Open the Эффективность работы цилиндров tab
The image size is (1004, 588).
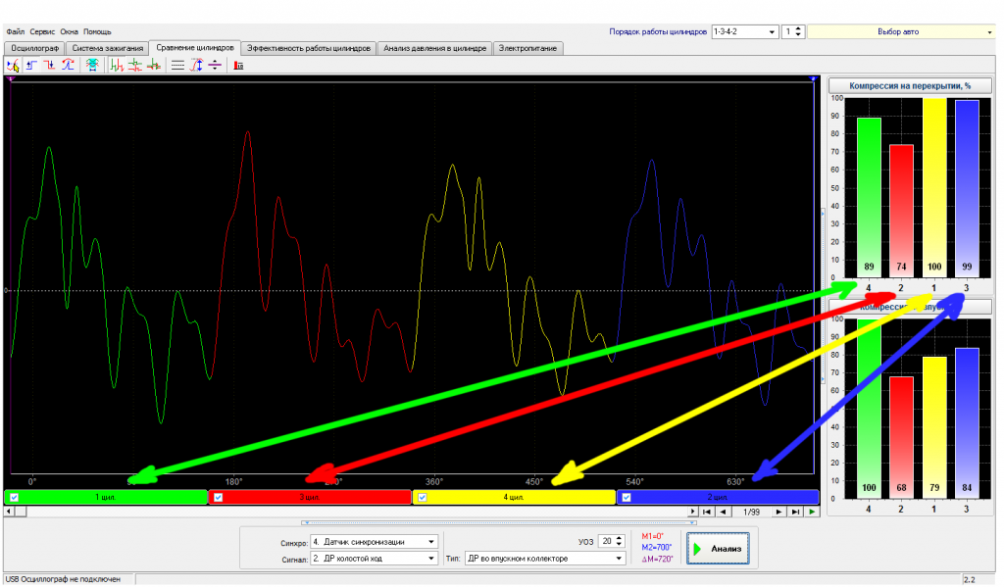click(x=309, y=49)
